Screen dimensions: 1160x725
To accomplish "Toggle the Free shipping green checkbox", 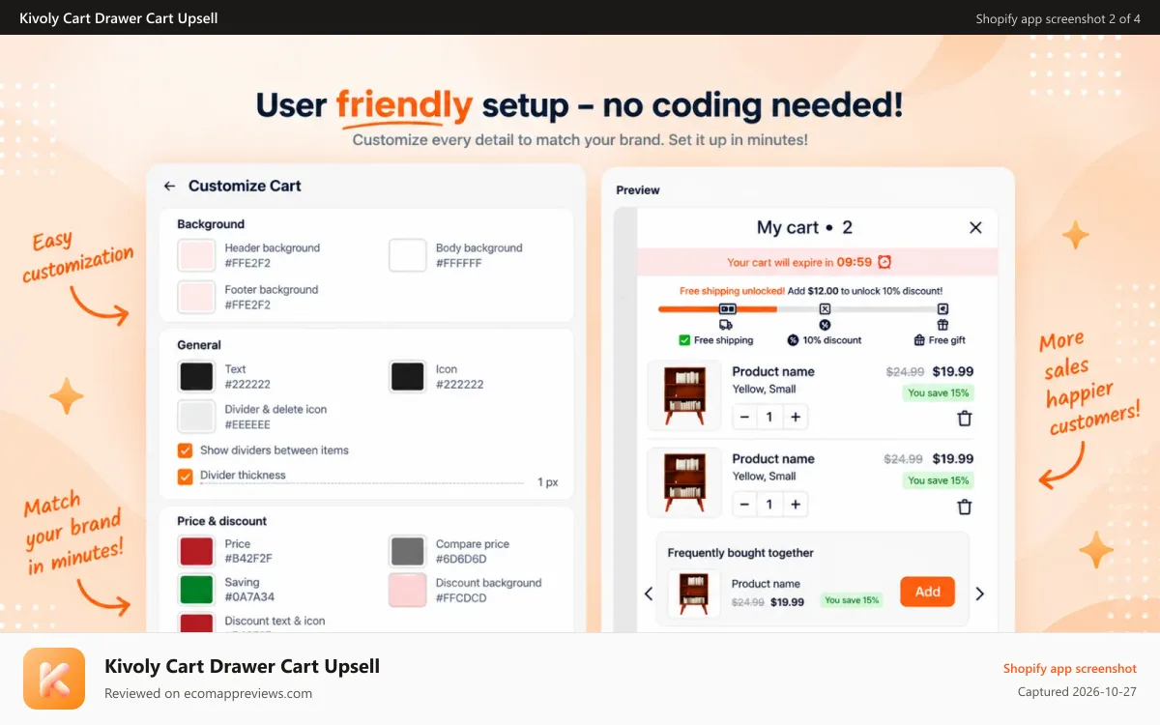I will point(684,340).
